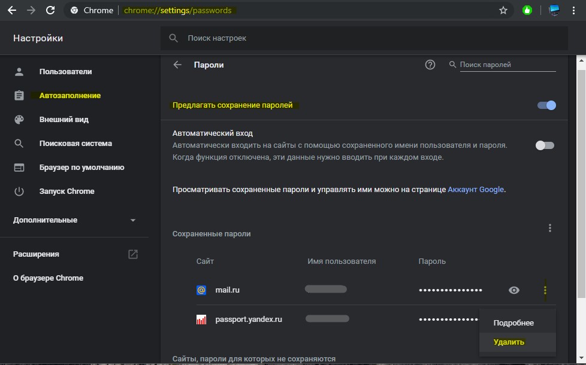Click the power icon beside Запуск Chrome
The height and width of the screenshot is (365, 586).
click(19, 191)
